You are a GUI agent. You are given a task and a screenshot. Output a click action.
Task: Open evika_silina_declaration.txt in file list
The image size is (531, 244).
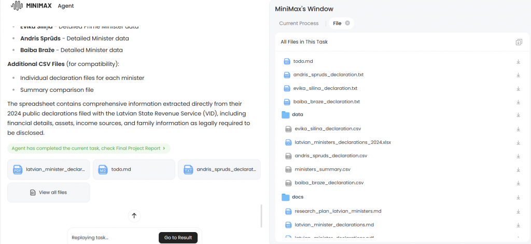[325, 88]
